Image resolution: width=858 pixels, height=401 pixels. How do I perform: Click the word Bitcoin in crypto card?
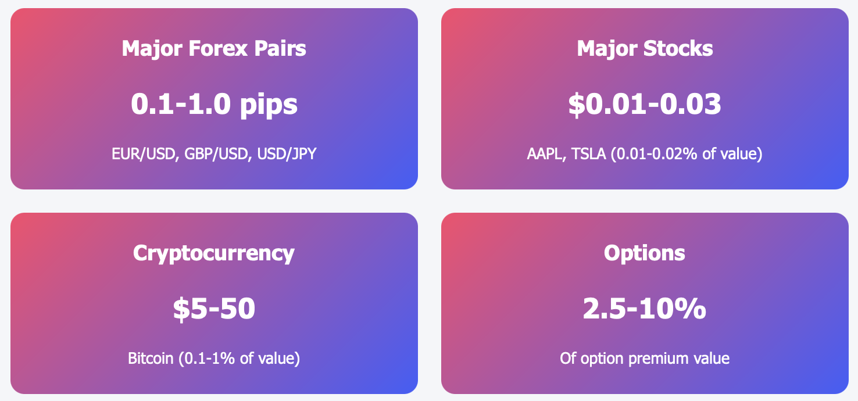click(151, 358)
